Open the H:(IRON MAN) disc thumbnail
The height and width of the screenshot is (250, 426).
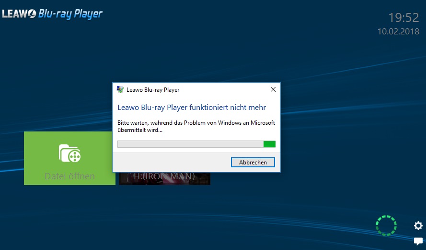(x=164, y=178)
